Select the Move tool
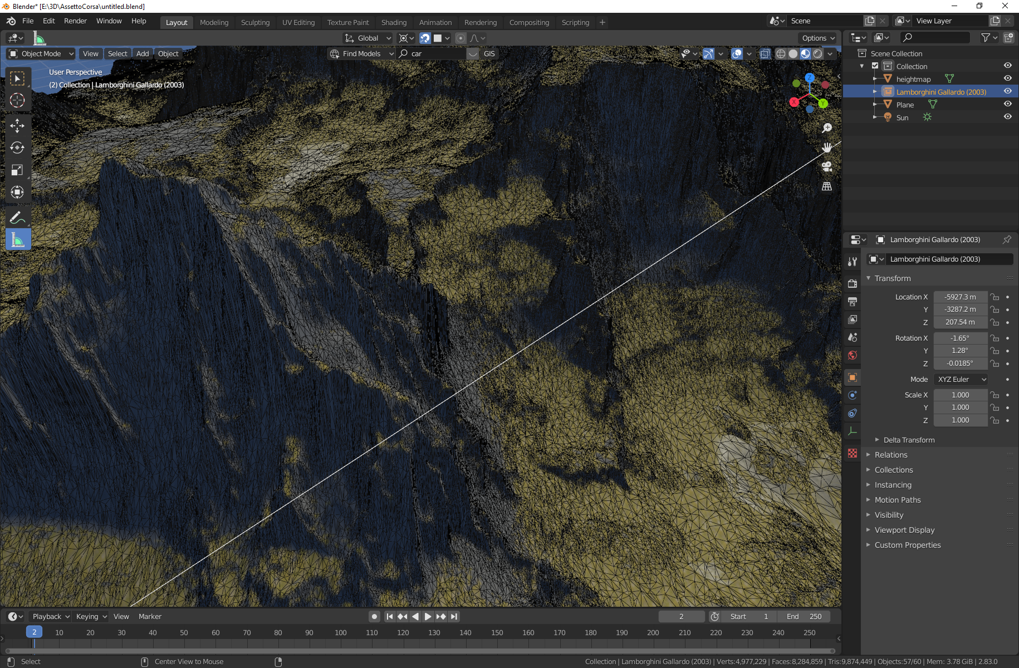Image resolution: width=1019 pixels, height=668 pixels. tap(17, 126)
